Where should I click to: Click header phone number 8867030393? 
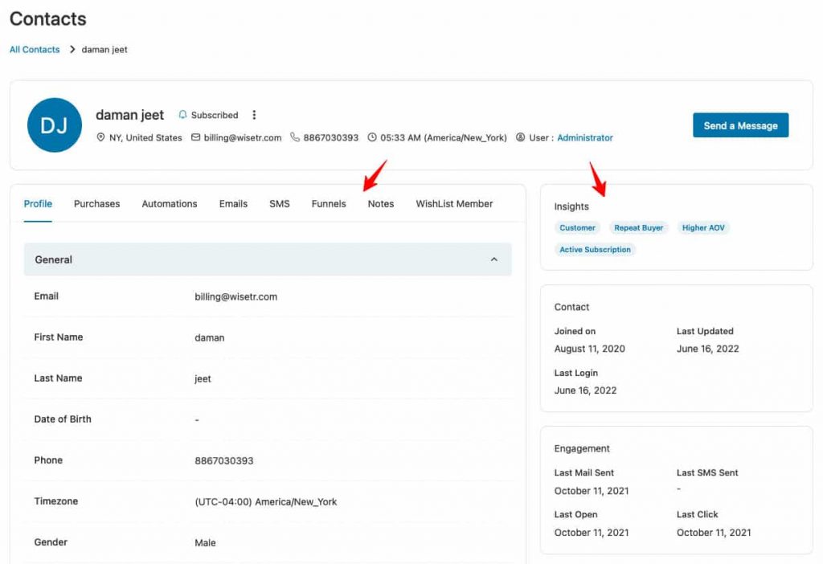[330, 137]
